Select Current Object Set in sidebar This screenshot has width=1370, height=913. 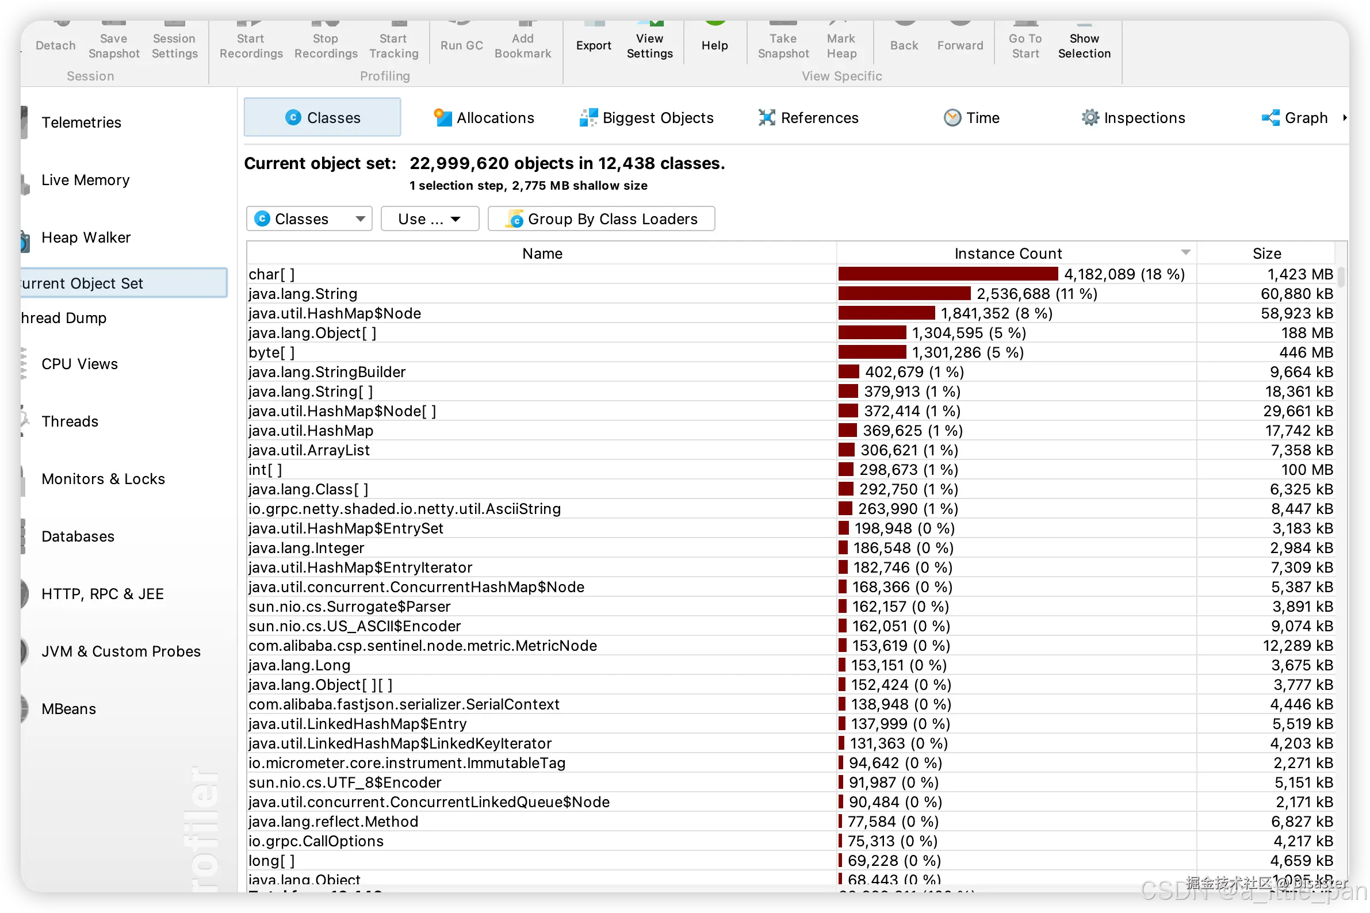coord(124,283)
